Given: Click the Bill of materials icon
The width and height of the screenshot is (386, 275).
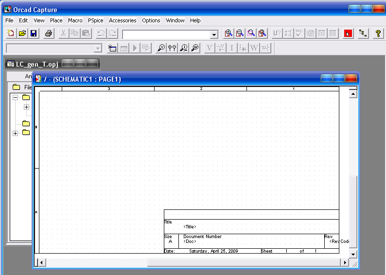Looking at the screenshot, I should (333, 33).
